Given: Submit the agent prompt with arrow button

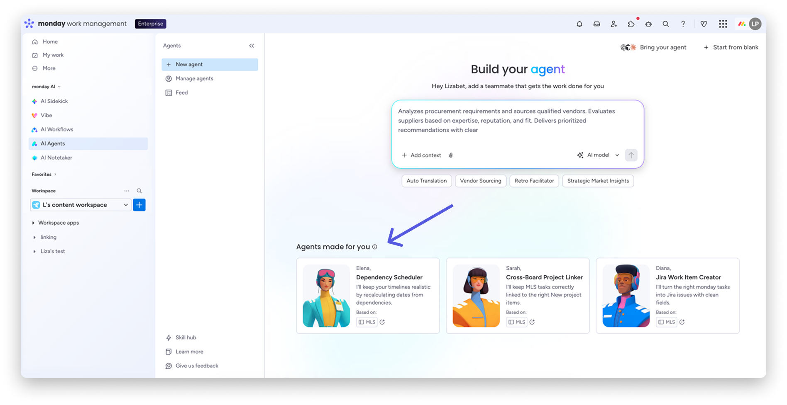Looking at the screenshot, I should point(631,155).
